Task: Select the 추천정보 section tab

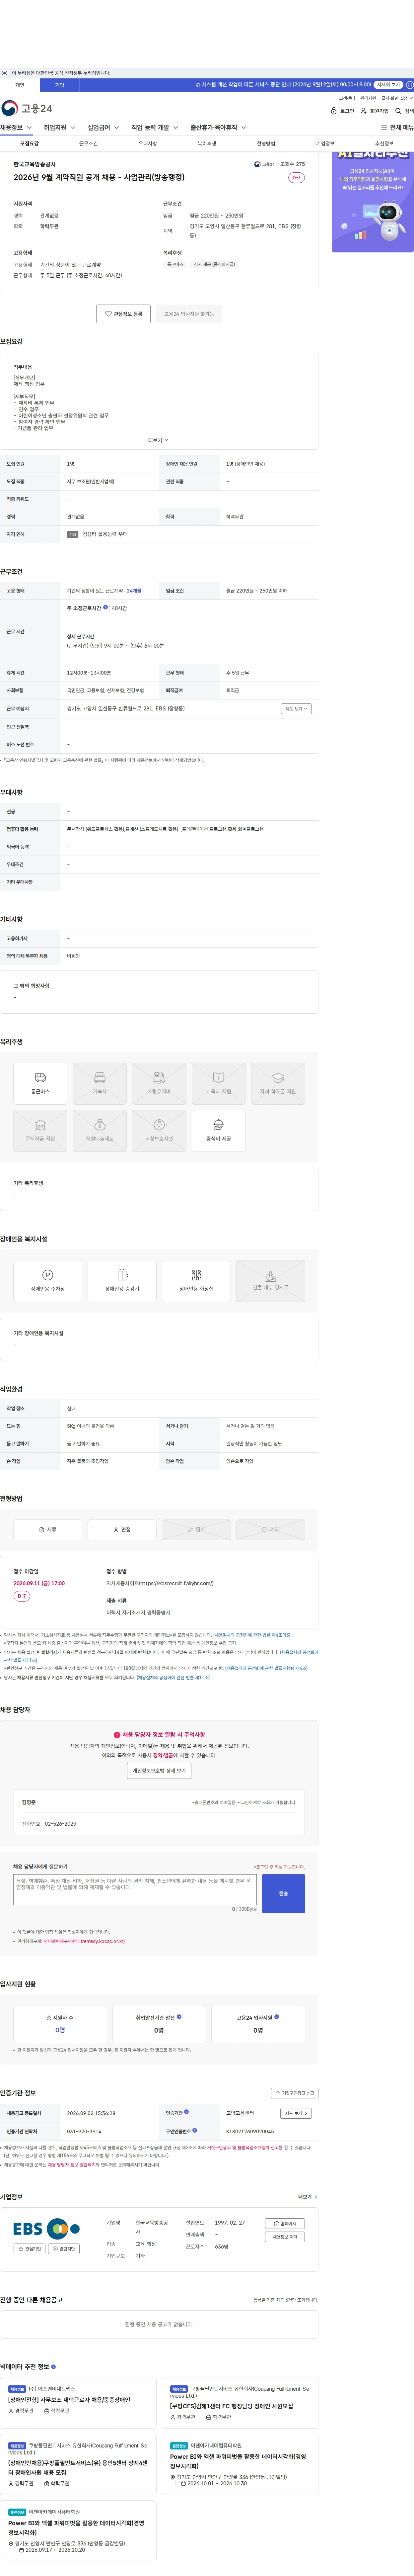Action: click(384, 144)
